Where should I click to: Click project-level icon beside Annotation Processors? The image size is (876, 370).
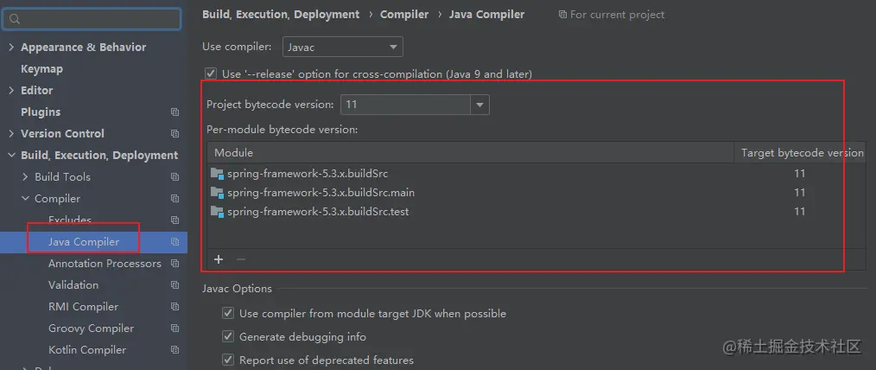[x=175, y=264]
